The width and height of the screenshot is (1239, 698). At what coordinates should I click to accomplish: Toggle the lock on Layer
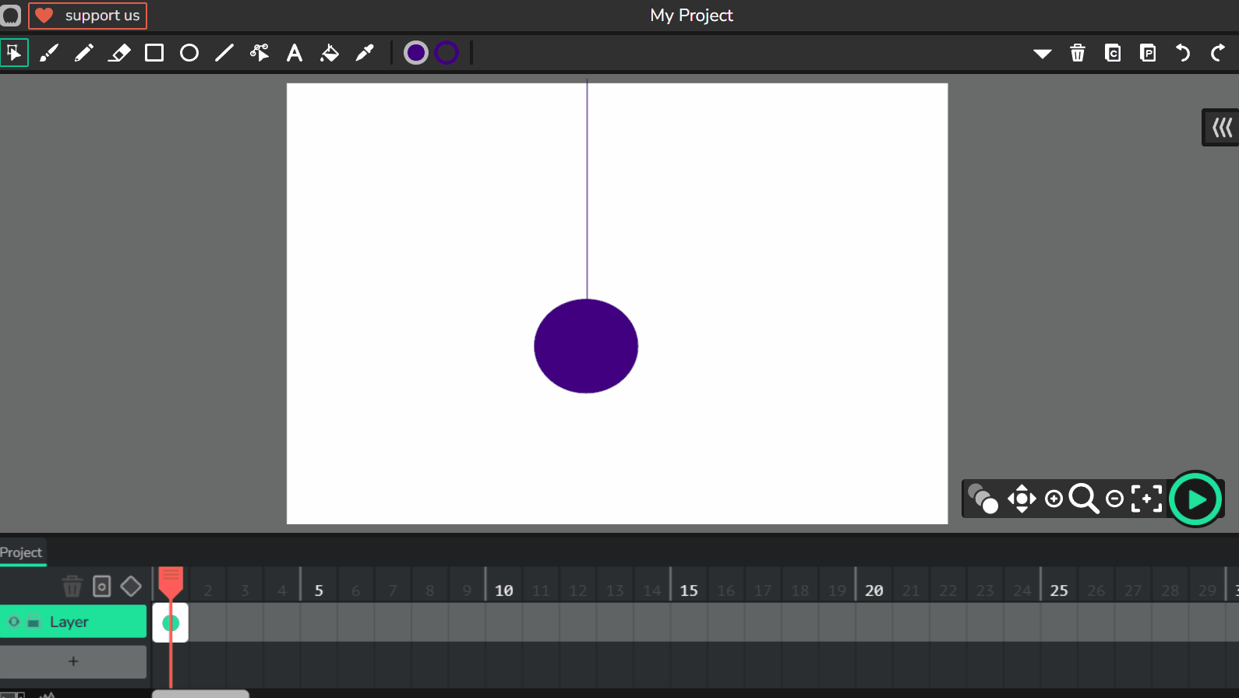[x=34, y=622]
